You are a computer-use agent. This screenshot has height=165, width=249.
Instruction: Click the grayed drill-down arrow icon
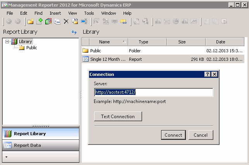(x=145, y=21)
